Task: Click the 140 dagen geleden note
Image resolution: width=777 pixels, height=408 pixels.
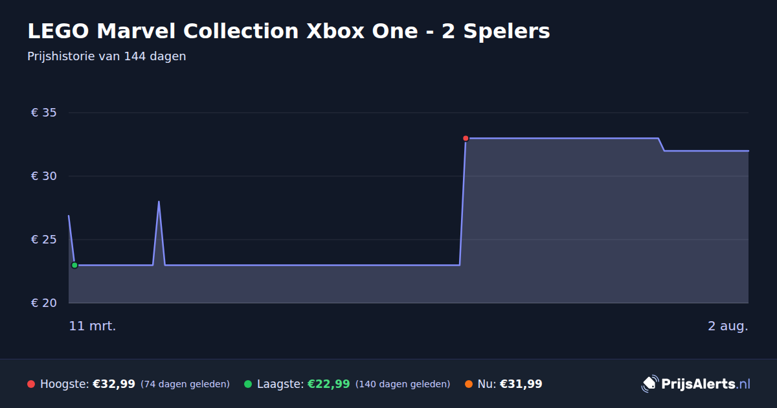Action: click(403, 384)
